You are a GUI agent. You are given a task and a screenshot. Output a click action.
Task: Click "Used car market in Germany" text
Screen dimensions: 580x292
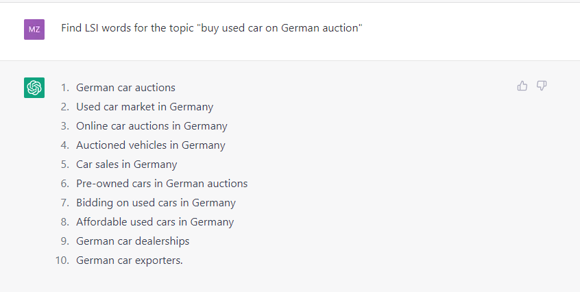[x=145, y=107]
